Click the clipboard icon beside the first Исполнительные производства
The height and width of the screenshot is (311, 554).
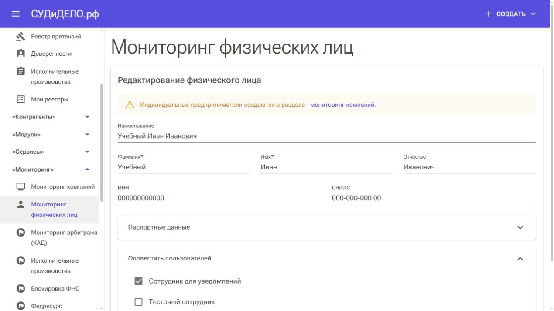click(x=21, y=71)
